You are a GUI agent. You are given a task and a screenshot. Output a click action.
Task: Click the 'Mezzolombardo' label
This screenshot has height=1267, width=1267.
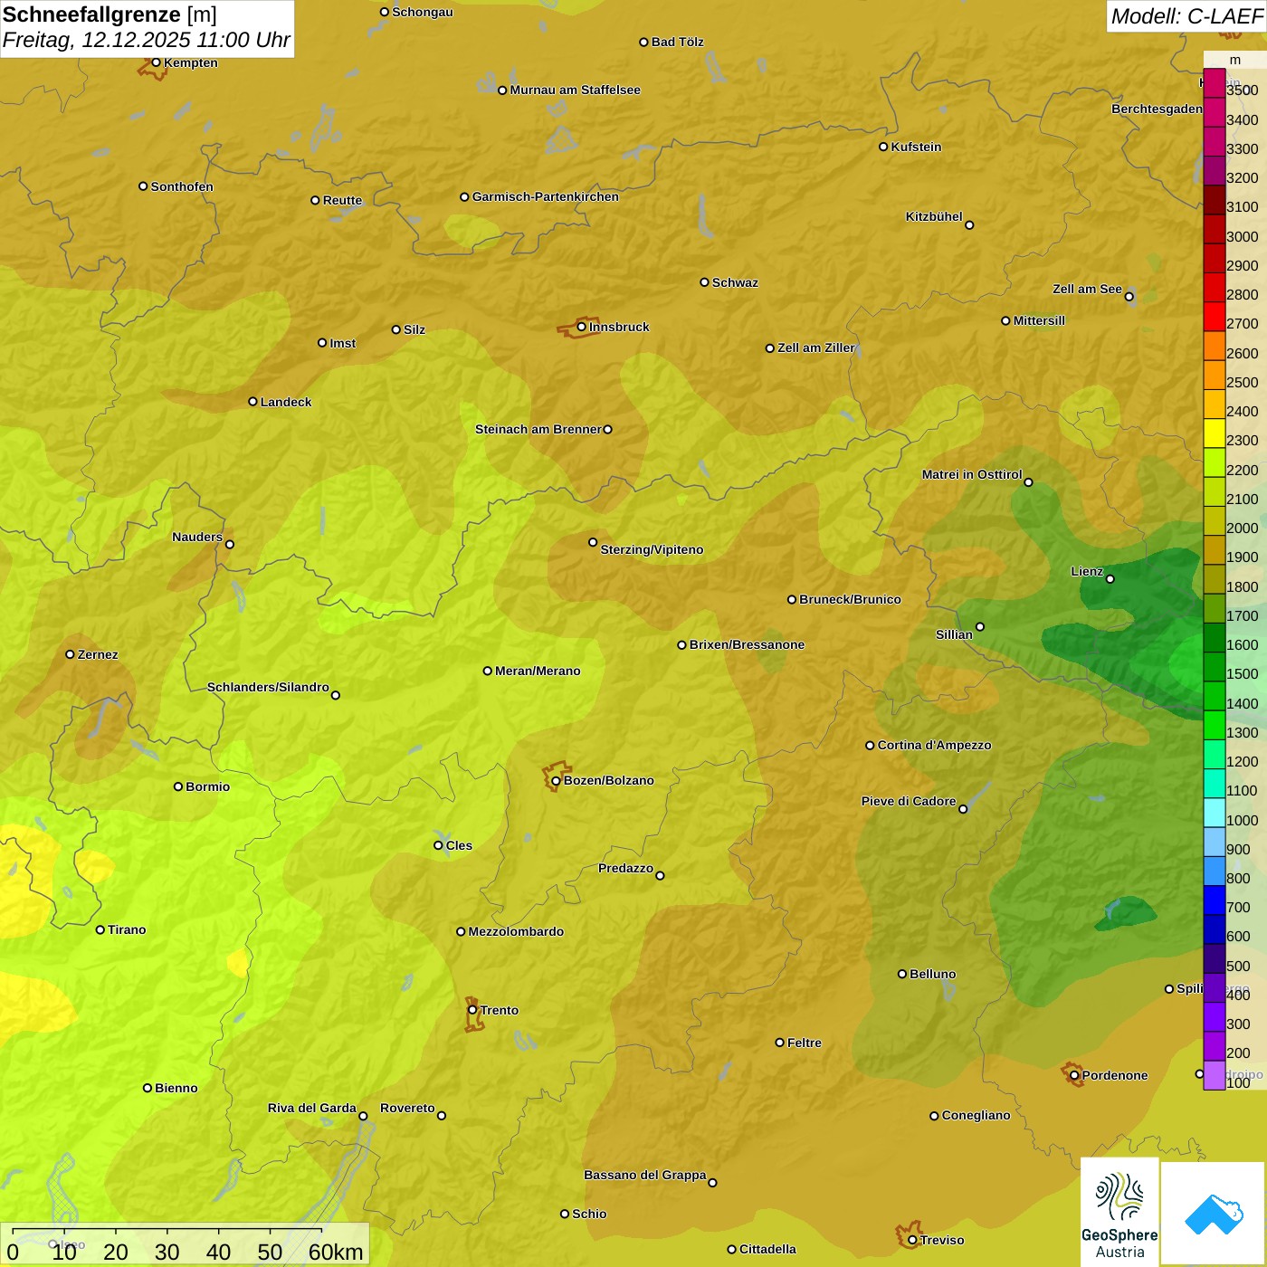tap(516, 931)
